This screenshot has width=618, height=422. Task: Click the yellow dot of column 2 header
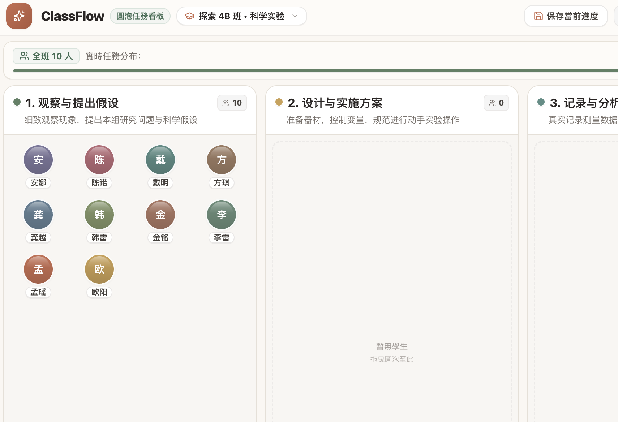click(279, 102)
